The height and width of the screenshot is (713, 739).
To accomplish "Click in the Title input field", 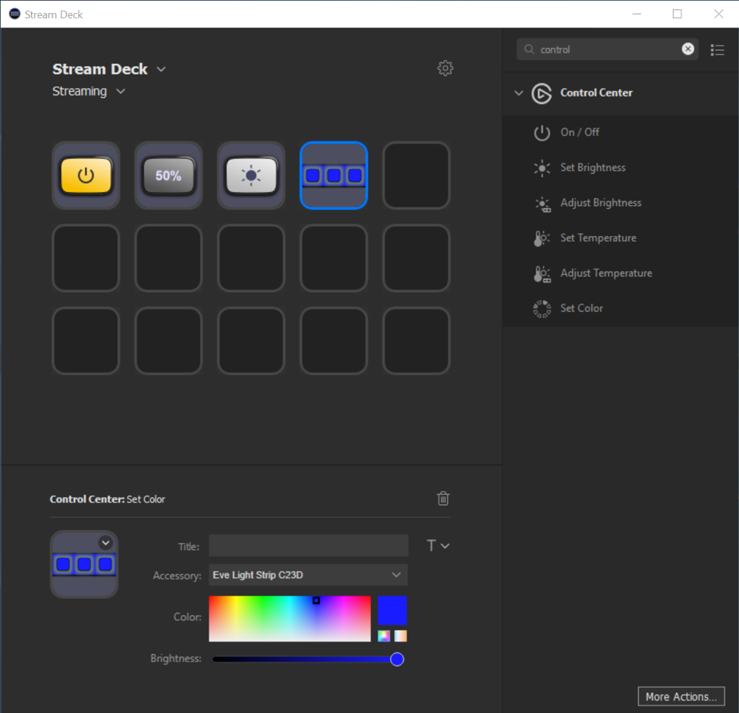I will tap(308, 546).
